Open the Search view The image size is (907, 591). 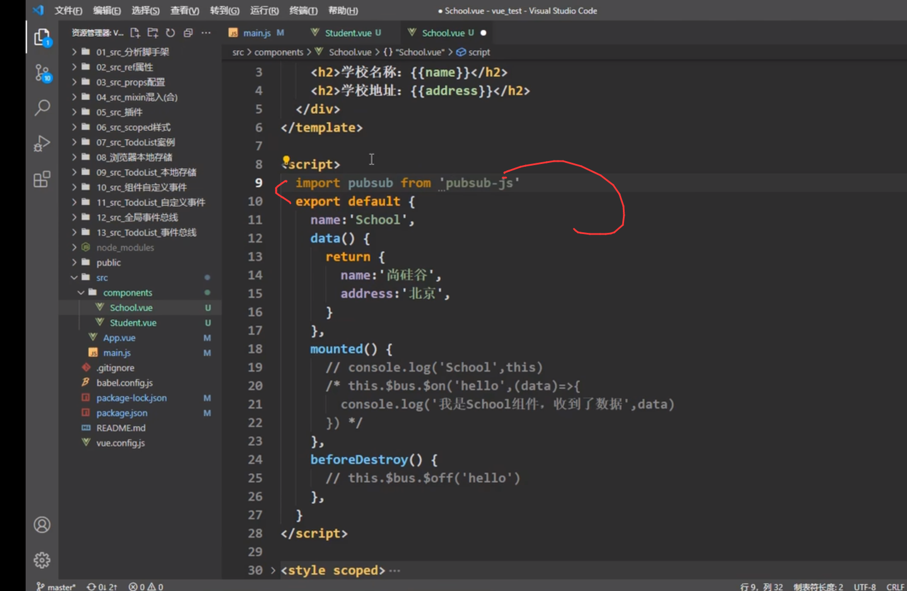[x=42, y=108]
